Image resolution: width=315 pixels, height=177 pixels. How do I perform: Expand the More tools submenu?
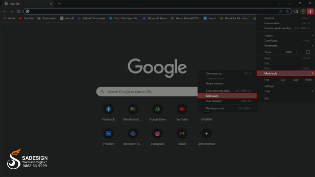(286, 73)
